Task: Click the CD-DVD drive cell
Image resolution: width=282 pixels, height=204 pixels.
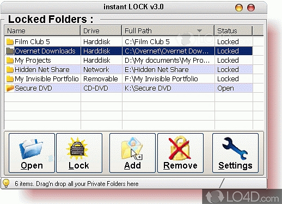Action: click(96, 88)
